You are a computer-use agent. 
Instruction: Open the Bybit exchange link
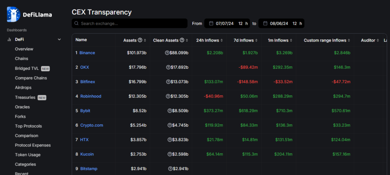pos(85,111)
